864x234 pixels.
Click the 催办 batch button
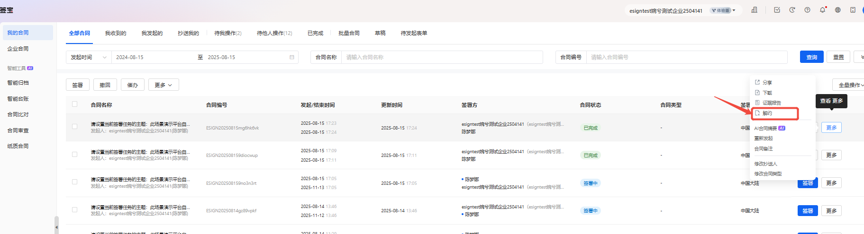pyautogui.click(x=132, y=85)
